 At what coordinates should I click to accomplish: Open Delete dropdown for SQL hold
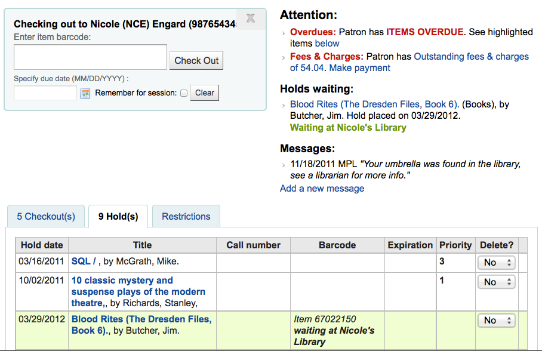click(x=496, y=263)
